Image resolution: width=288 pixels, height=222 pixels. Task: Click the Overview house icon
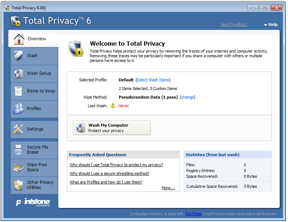click(x=19, y=39)
